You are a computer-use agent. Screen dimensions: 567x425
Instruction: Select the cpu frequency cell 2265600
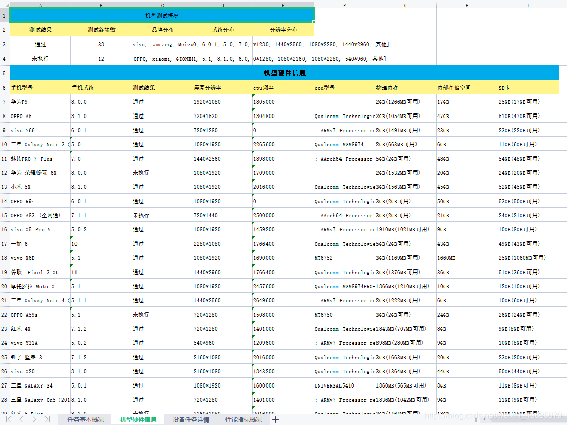click(283, 144)
